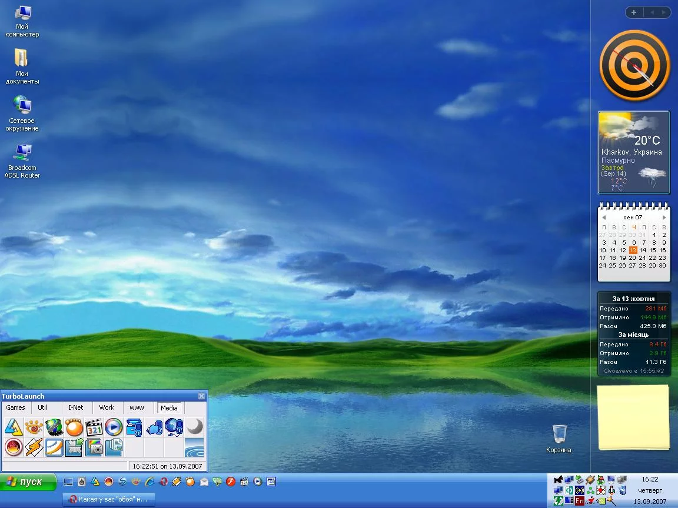Go to previous month in calendar gadget
Image resolution: width=678 pixels, height=508 pixels.
tap(604, 218)
